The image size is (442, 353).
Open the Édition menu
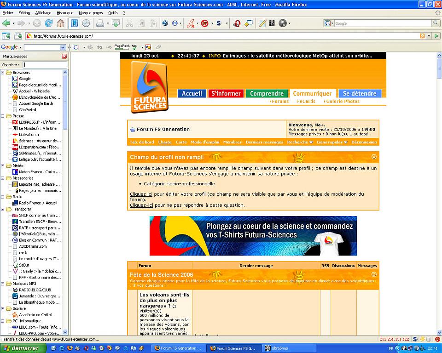click(24, 13)
